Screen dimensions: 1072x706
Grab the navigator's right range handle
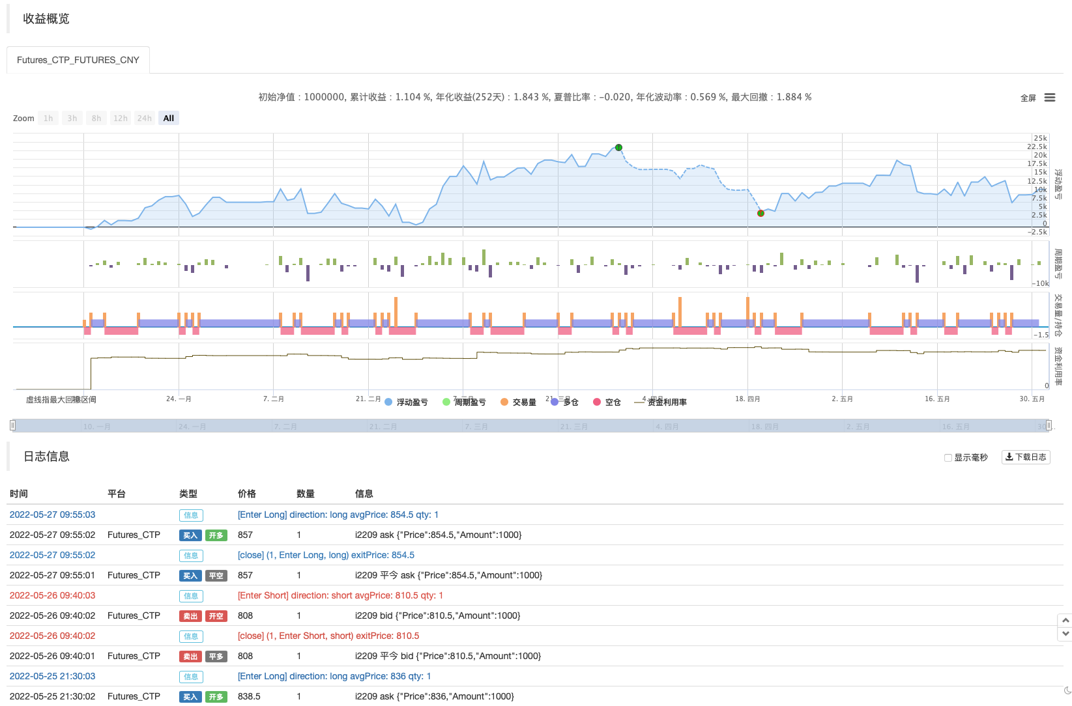[x=1049, y=426]
